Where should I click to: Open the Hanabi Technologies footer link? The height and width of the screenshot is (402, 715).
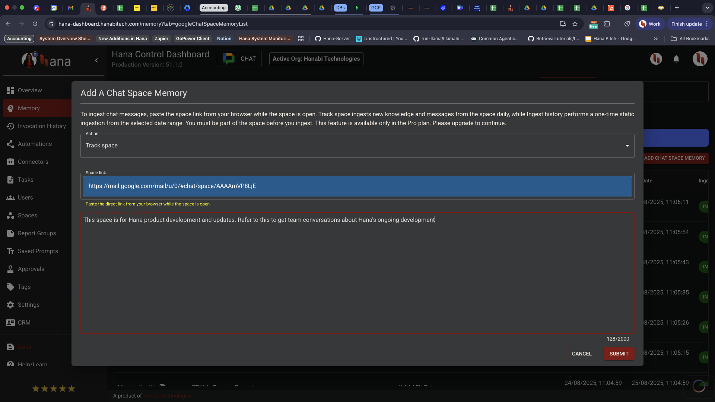167,396
